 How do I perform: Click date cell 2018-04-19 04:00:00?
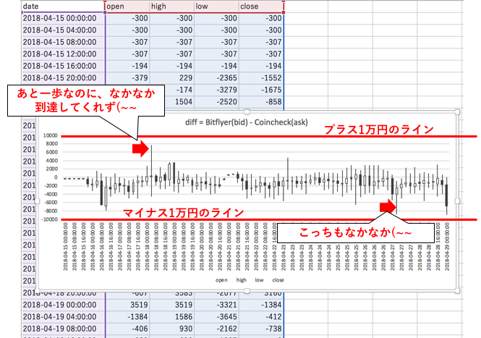tap(63, 317)
